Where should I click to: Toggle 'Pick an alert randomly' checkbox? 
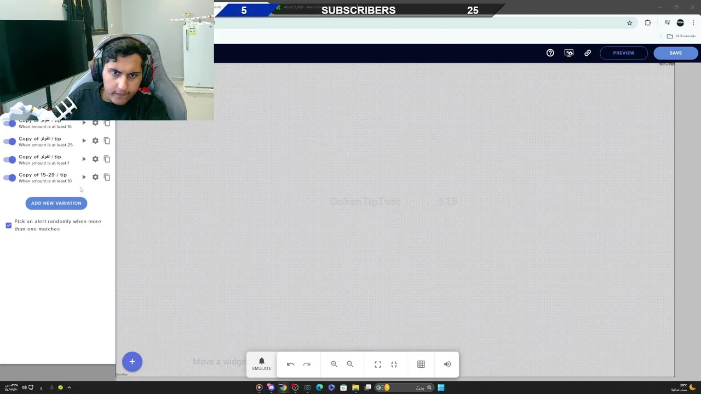tap(8, 225)
